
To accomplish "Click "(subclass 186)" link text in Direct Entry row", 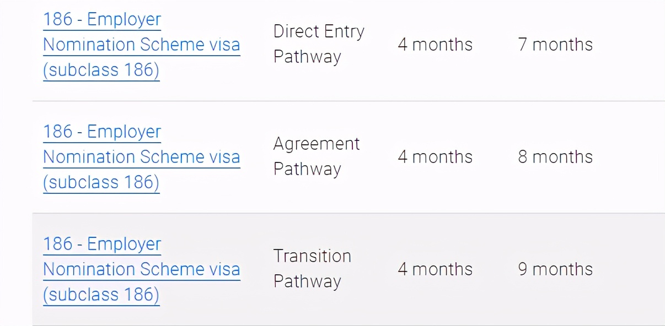I will click(x=101, y=70).
